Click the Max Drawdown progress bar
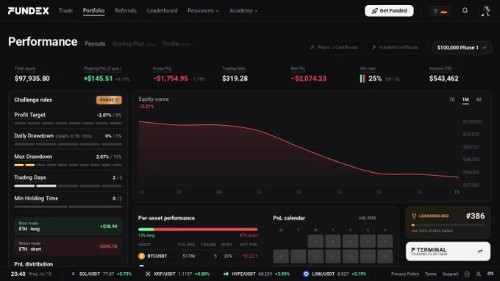Image resolution: width=500 pixels, height=281 pixels. [68, 166]
